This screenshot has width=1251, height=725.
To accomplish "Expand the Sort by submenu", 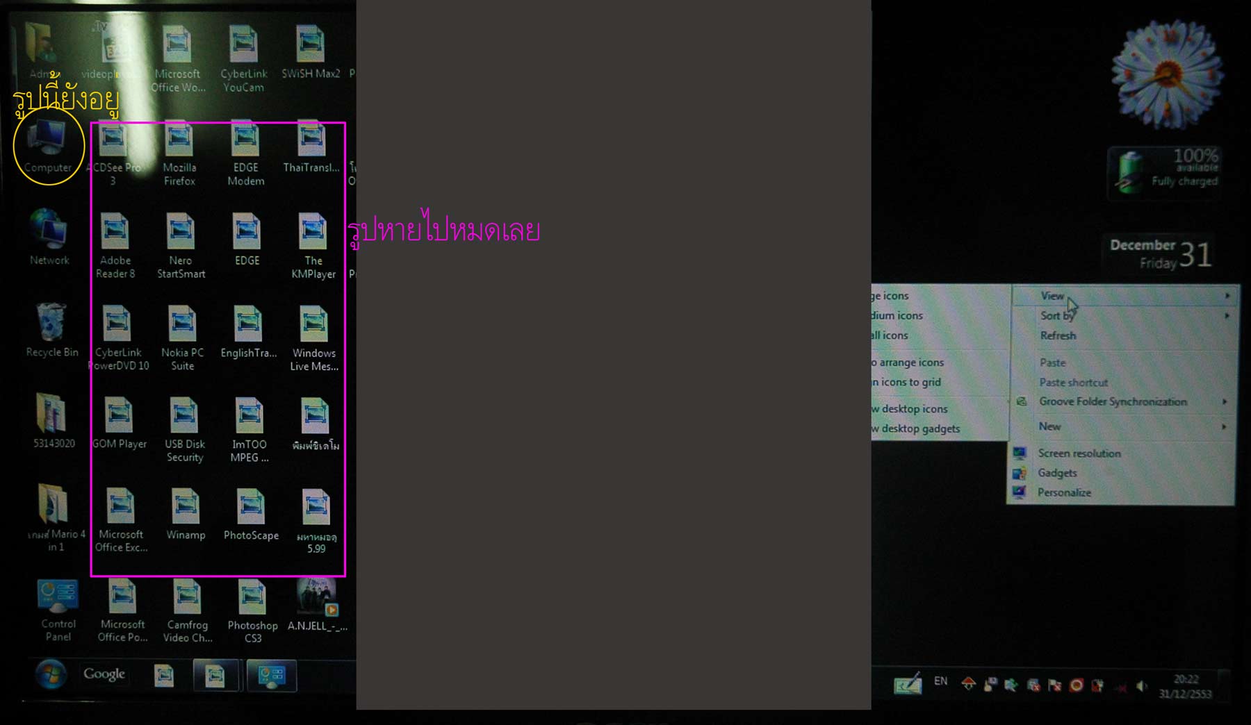I will 1126,315.
